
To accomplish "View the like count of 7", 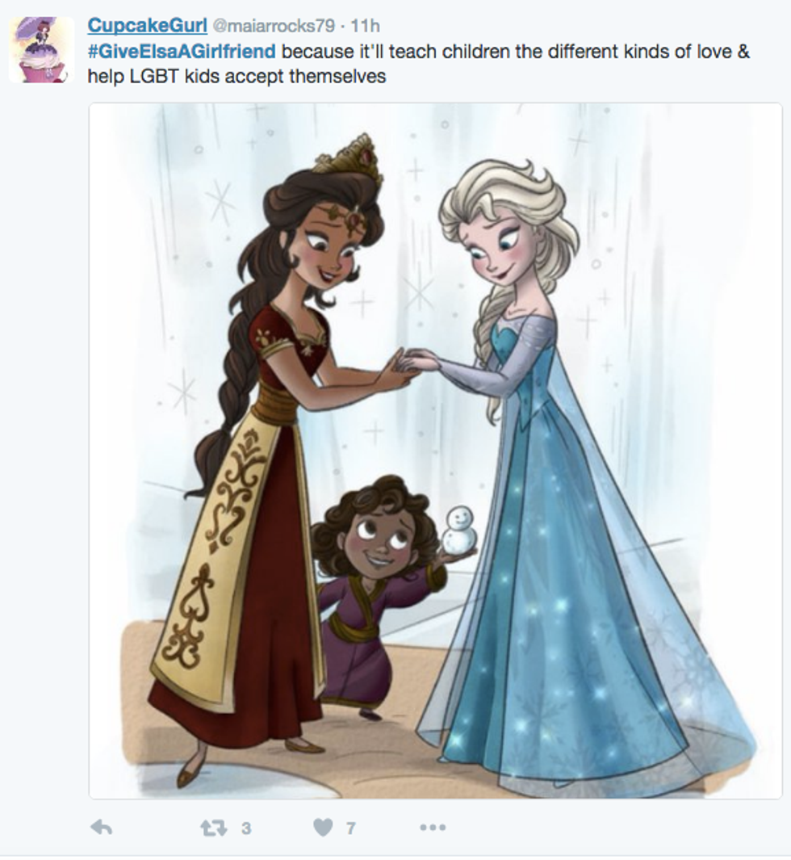I will (x=351, y=828).
